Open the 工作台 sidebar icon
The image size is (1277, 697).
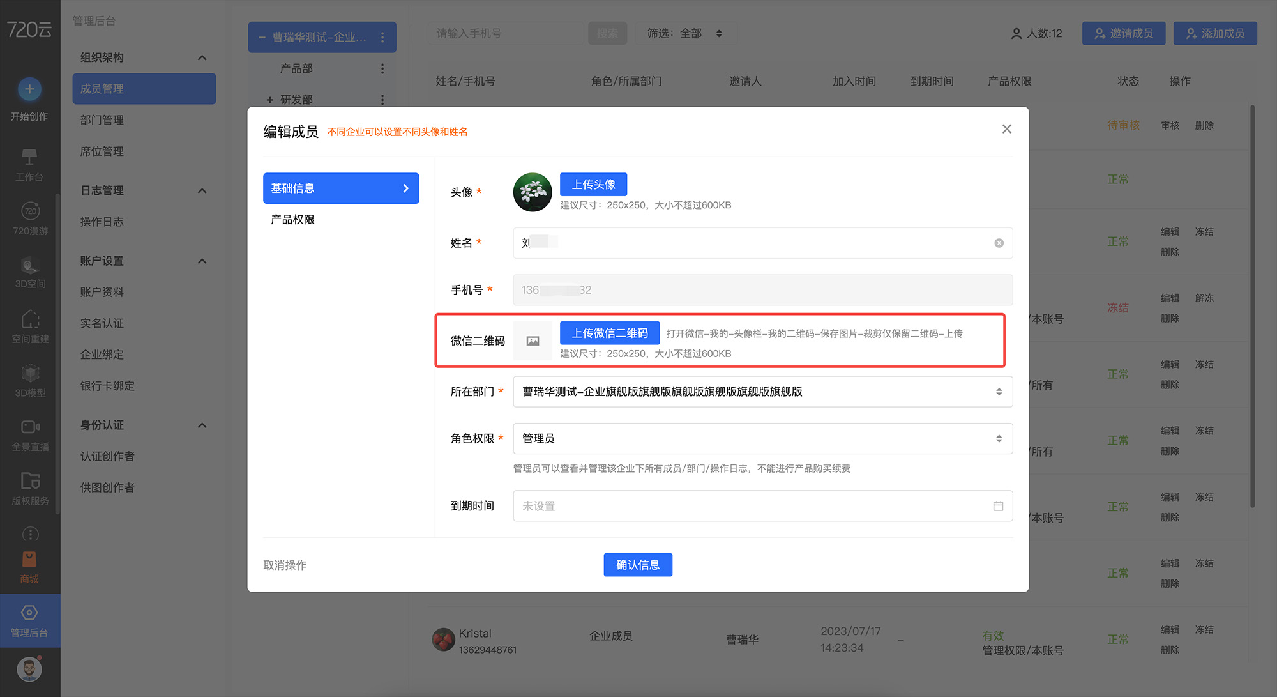click(29, 157)
